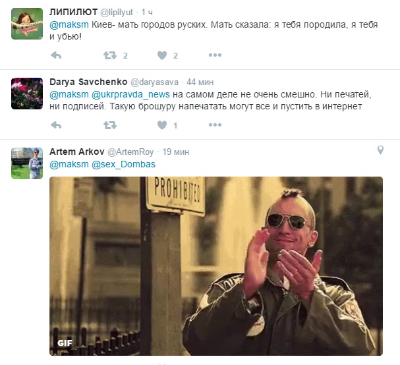
Task: Open Artem Arkov's profile picture
Action: click(x=27, y=163)
